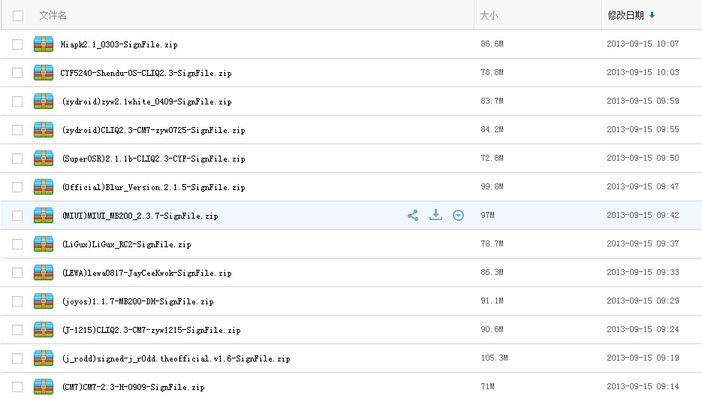Sort by 修改日期 column arrow
Screen dimensions: 702x399
[x=652, y=15]
